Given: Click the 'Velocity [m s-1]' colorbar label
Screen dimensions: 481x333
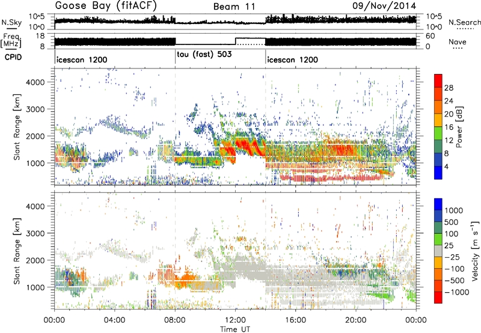Looking at the screenshot, I should point(475,251).
